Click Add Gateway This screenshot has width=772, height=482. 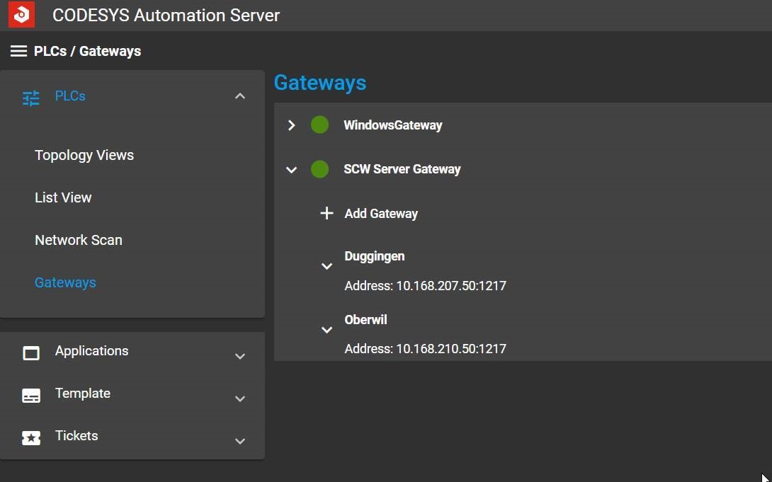pos(381,214)
